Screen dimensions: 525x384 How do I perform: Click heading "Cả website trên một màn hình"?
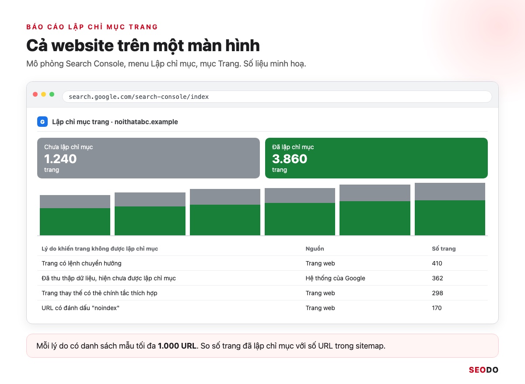tap(143, 46)
